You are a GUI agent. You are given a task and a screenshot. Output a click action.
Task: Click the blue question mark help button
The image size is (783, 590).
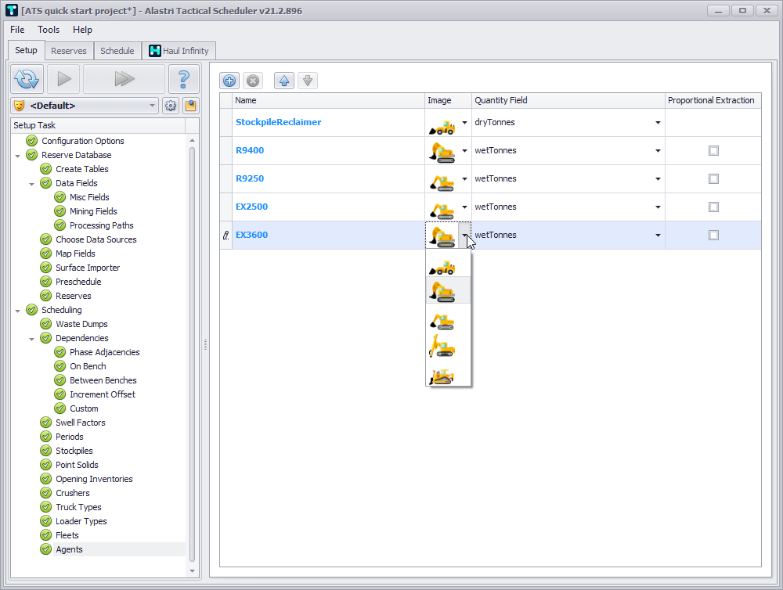(184, 79)
